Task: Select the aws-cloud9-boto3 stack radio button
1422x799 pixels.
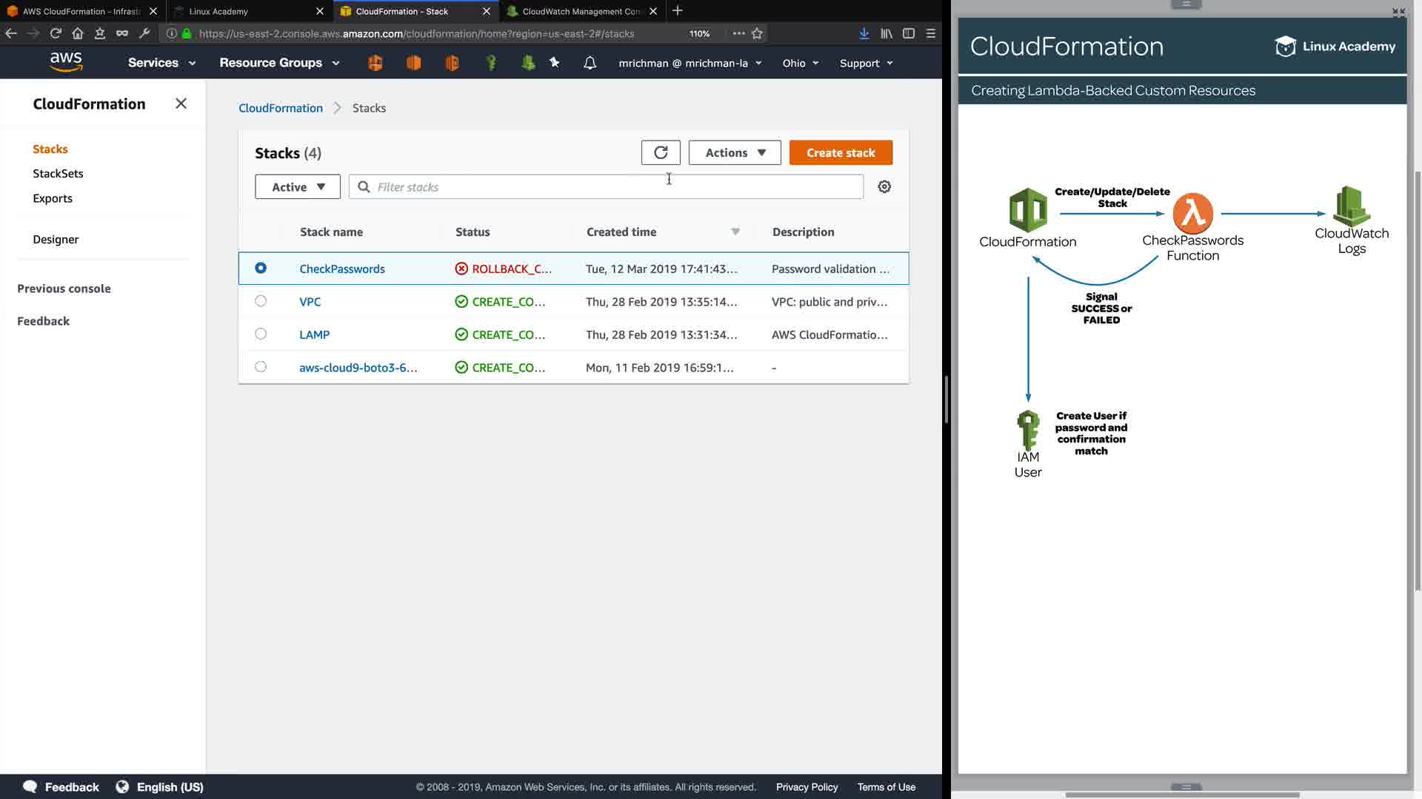Action: (261, 367)
